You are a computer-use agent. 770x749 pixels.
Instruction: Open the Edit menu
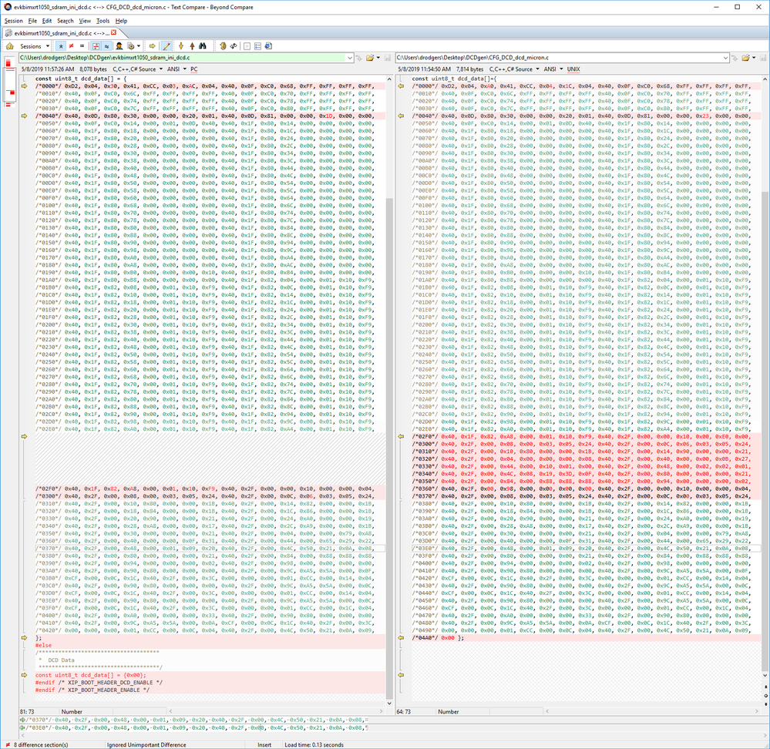[47, 21]
